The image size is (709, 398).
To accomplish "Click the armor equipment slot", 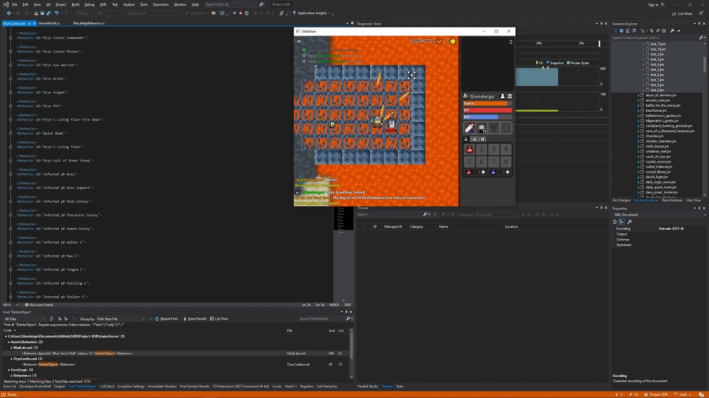I will click(494, 128).
